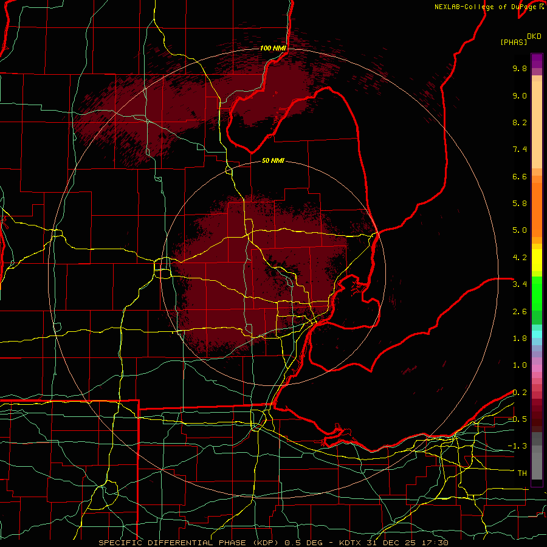The image size is (547, 547).
Task: Click the [PHAS] legend heading
Action: click(514, 42)
